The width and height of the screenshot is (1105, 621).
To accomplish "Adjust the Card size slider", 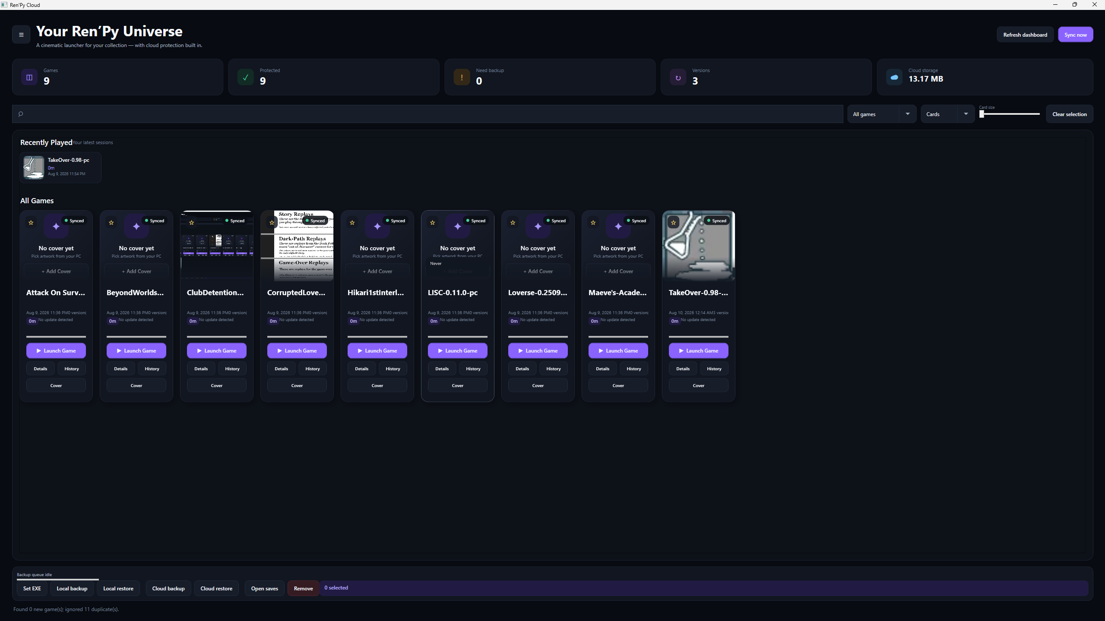I will pos(1010,114).
